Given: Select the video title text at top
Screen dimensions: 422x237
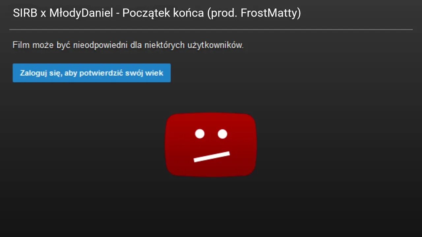Looking at the screenshot, I should [x=157, y=13].
